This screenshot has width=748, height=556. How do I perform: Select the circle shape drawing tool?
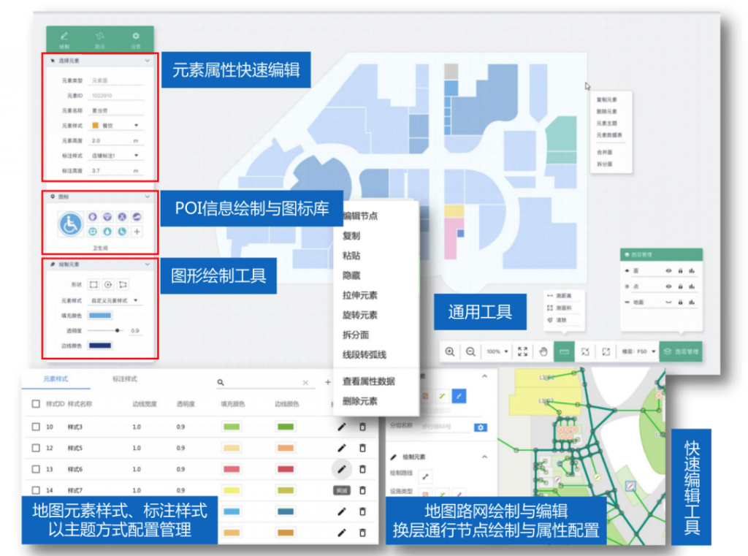coord(109,285)
